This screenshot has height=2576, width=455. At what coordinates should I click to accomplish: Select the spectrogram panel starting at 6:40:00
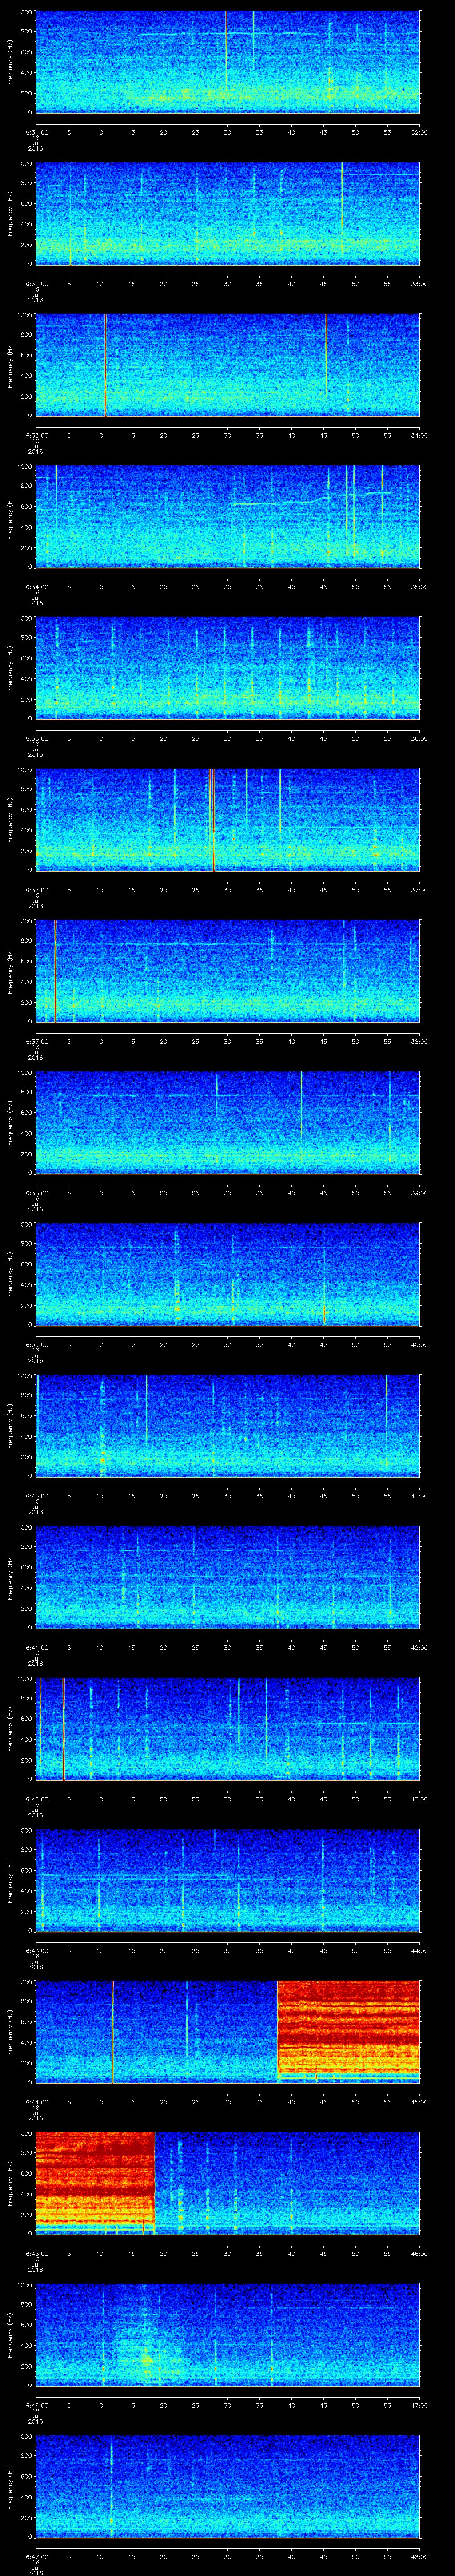(228, 1426)
